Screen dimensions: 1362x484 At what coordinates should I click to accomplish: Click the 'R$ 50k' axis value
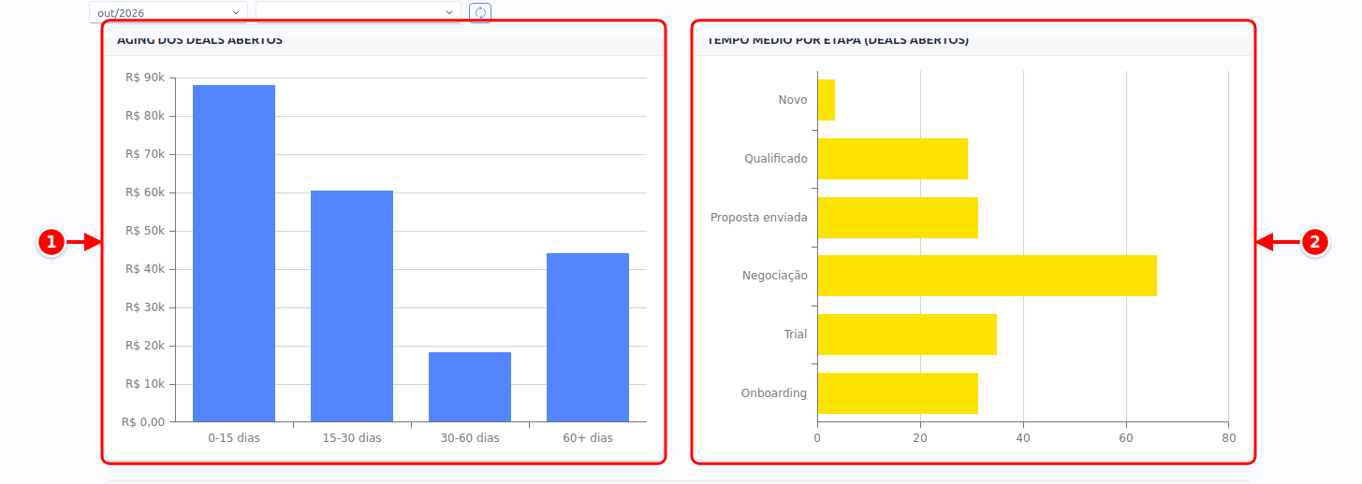click(145, 231)
